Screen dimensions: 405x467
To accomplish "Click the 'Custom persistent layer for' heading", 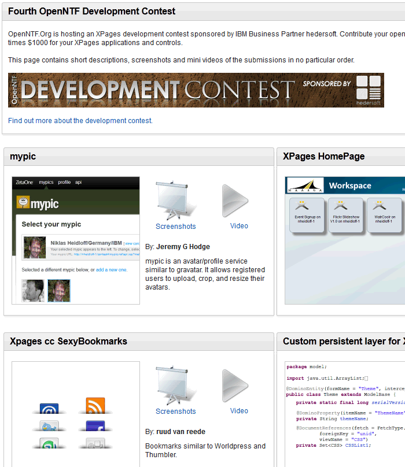I will pyautogui.click(x=344, y=342).
